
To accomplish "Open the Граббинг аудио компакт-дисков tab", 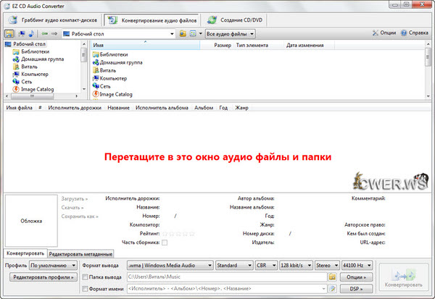I will click(54, 20).
